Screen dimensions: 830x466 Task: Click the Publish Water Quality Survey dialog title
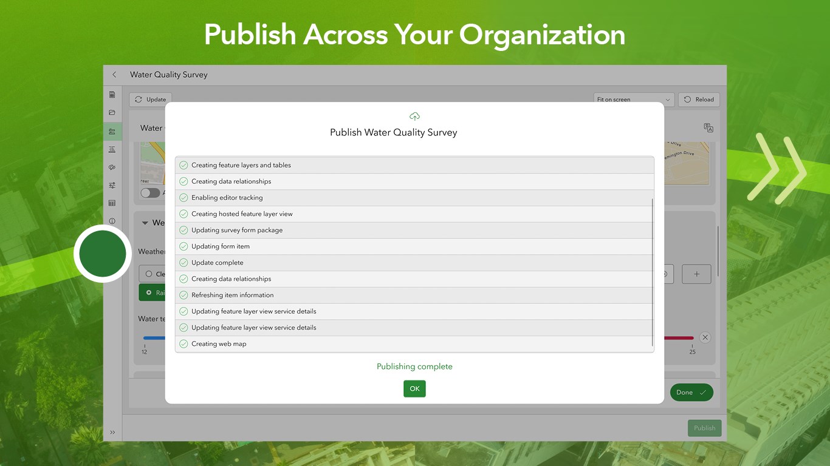pos(394,132)
